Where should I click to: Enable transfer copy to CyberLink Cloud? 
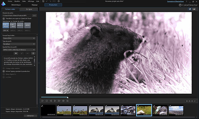pyautogui.click(x=4, y=18)
